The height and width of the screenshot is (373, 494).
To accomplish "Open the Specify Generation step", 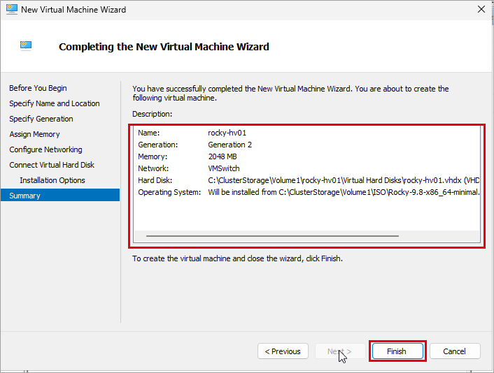I will coord(41,119).
